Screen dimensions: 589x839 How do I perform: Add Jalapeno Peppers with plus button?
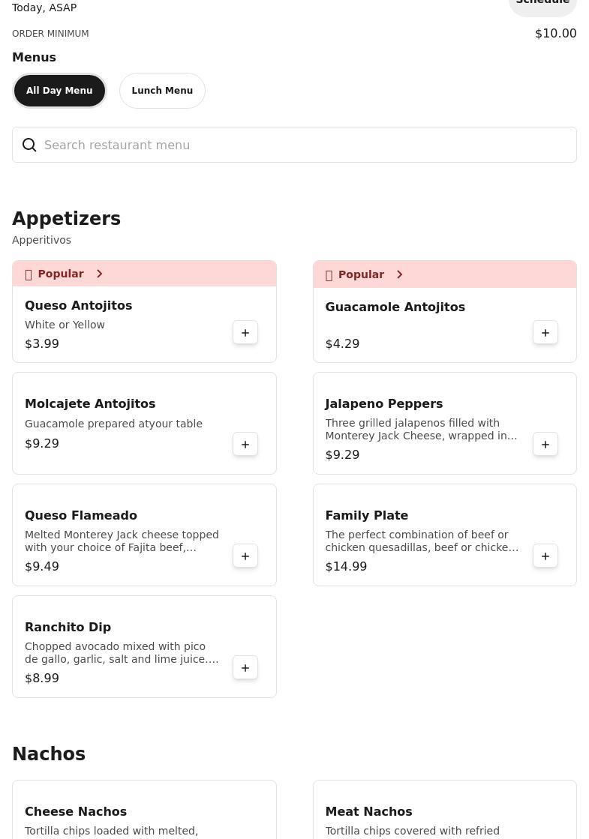pyautogui.click(x=545, y=445)
